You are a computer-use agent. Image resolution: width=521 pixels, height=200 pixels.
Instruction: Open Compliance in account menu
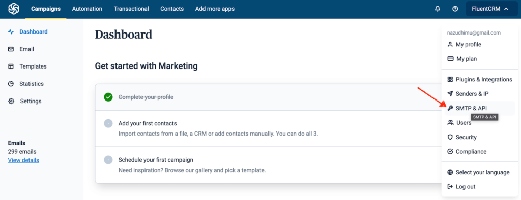coord(471,152)
